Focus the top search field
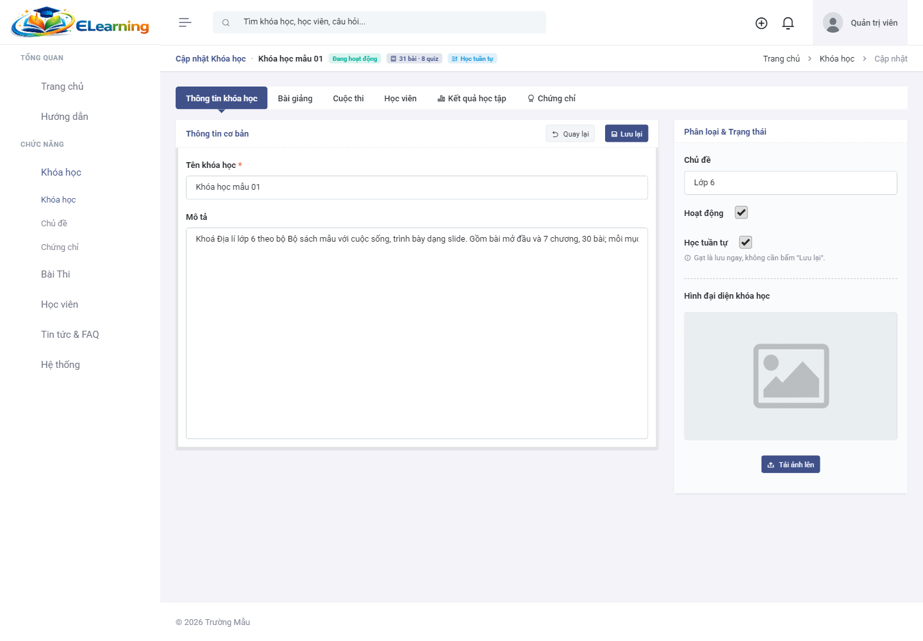The image size is (923, 641). [x=379, y=22]
